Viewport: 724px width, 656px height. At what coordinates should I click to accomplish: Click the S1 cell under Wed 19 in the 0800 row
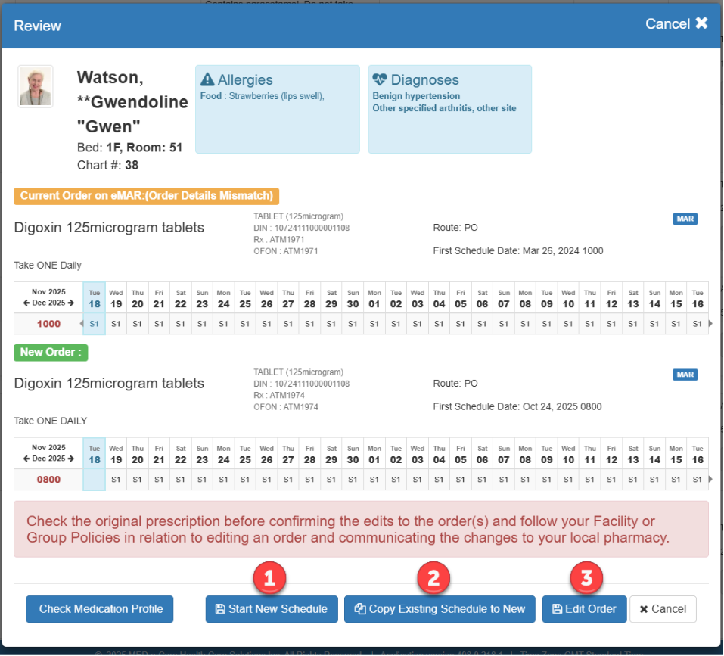116,479
